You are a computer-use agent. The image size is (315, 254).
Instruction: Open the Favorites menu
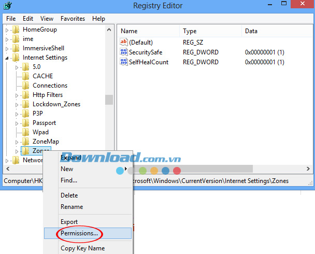(73, 19)
